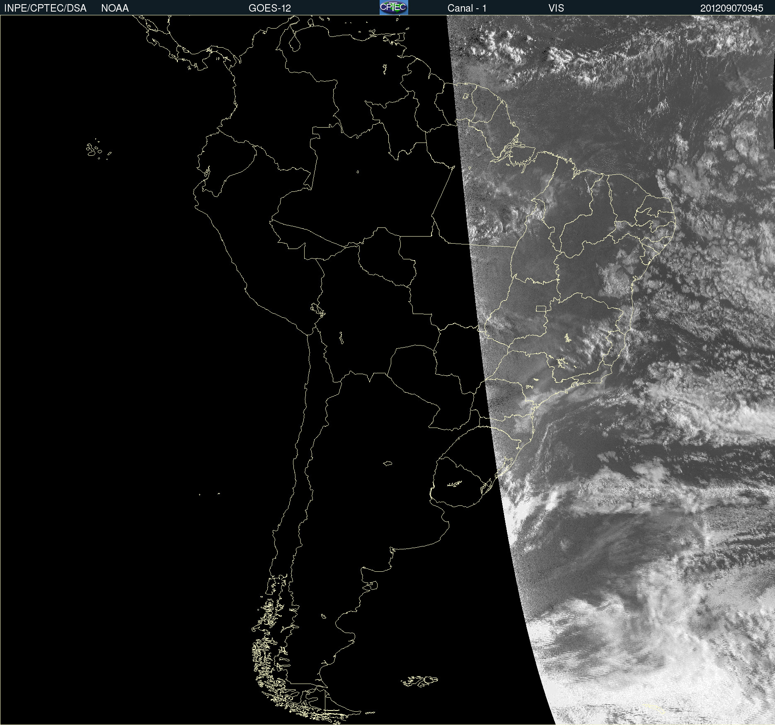Click the 201209070945 timestamp
Image resolution: width=775 pixels, height=725 pixels.
(732, 8)
